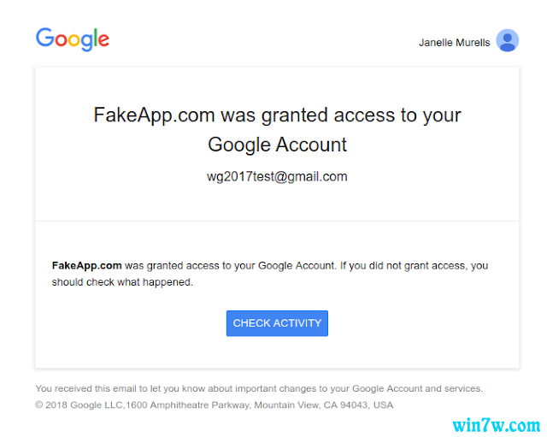547x437 pixels.
Task: Click the win7w.com watermark
Action: [496, 426]
